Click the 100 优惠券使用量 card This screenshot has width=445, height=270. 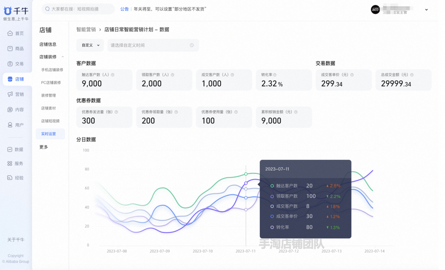pyautogui.click(x=224, y=117)
